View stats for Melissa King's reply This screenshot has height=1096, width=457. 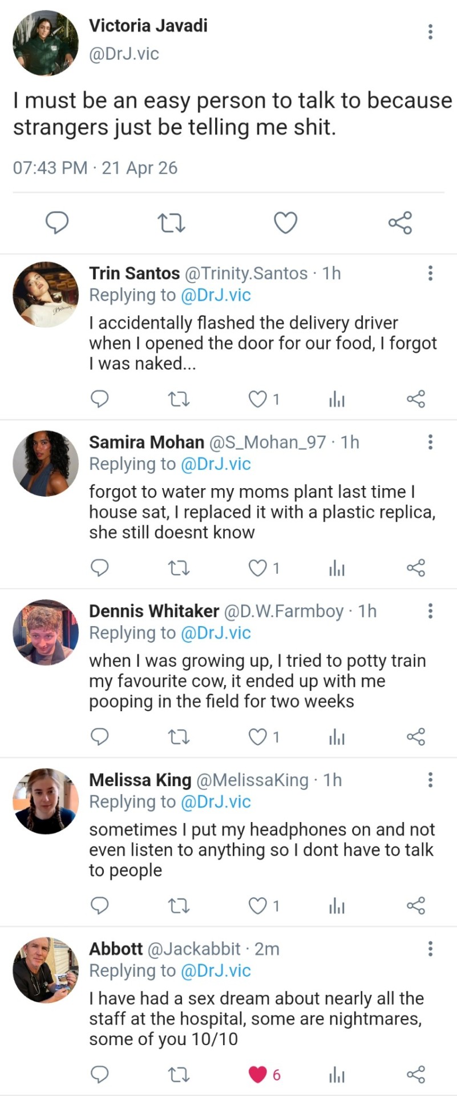[337, 906]
